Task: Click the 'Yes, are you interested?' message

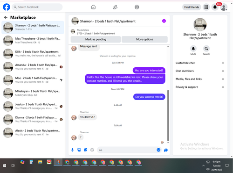Action: point(149,71)
